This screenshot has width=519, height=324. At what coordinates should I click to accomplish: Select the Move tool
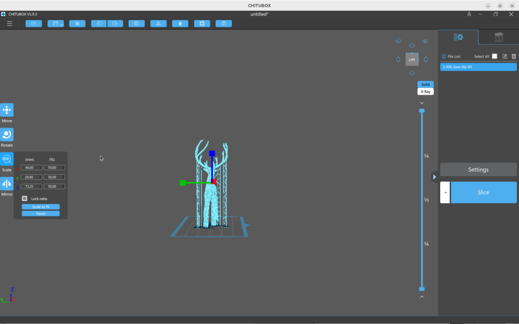[x=7, y=110]
